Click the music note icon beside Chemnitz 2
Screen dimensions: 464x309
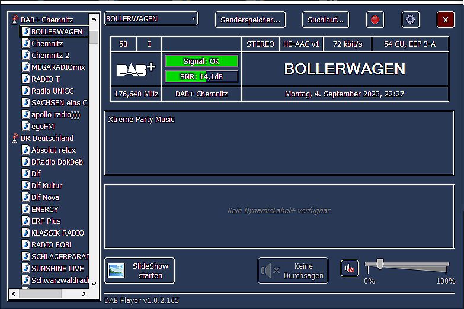[25, 55]
